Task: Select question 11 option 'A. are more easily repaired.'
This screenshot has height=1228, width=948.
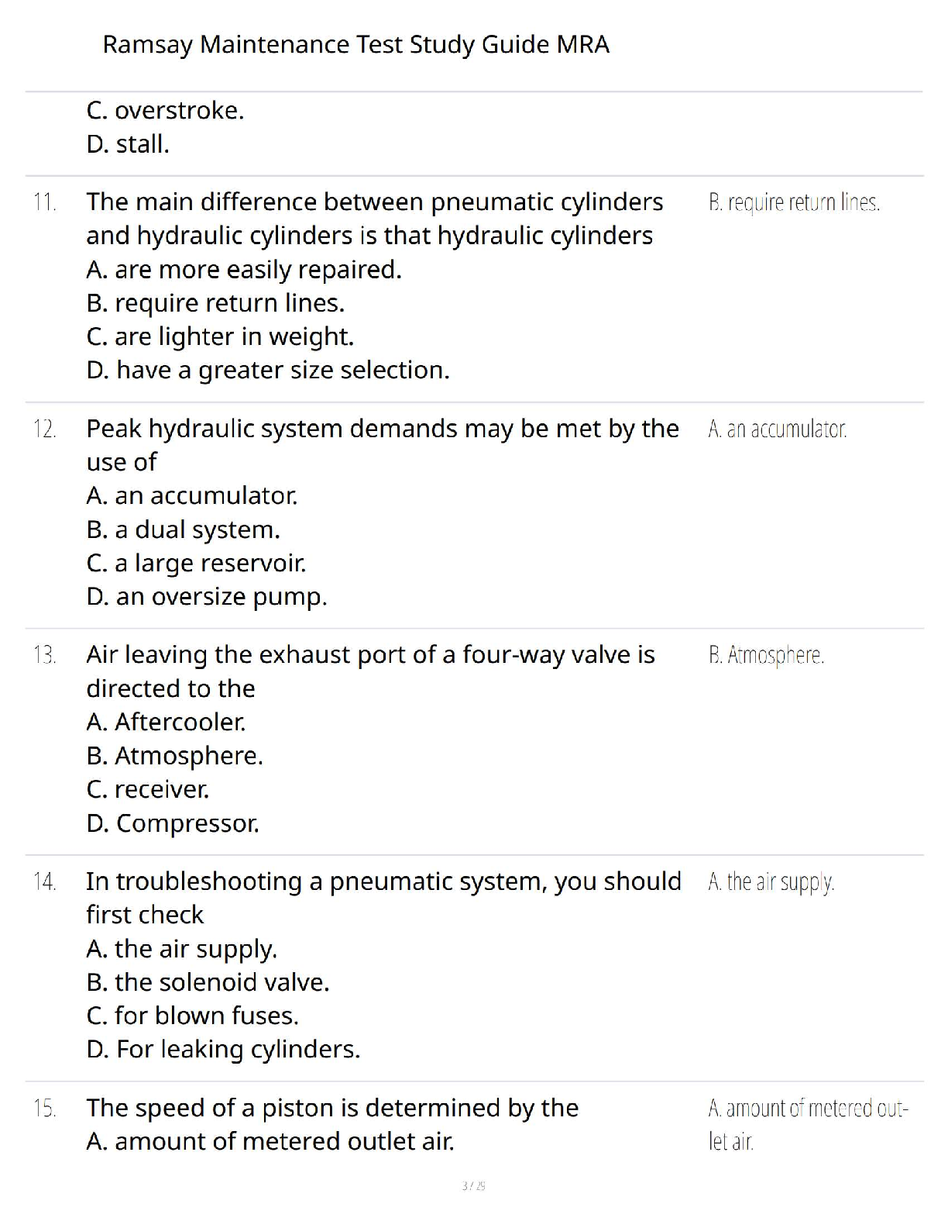Action: [244, 269]
